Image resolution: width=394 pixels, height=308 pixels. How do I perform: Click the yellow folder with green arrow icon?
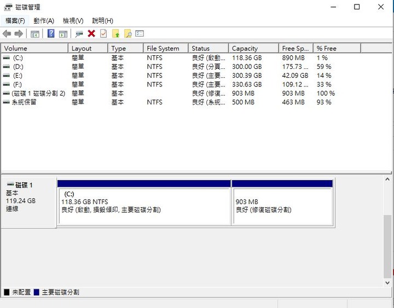116,34
